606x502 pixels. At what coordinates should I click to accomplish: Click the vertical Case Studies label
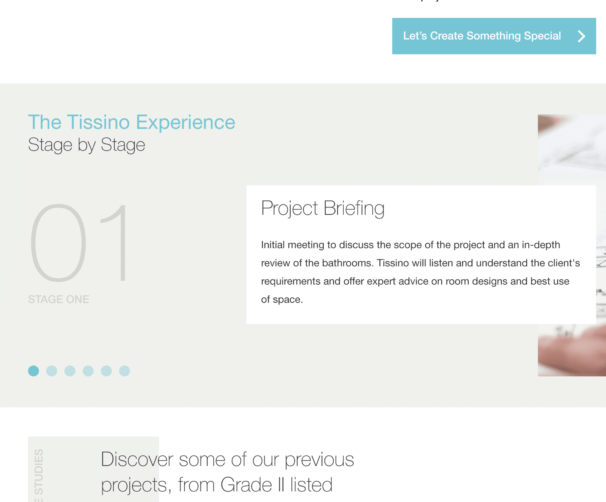39,475
